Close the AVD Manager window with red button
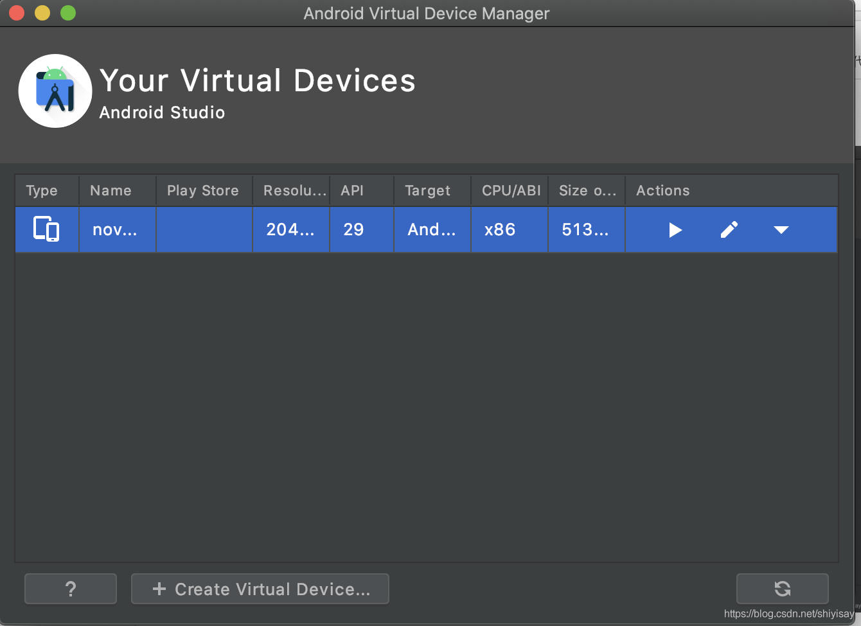Screen dimensions: 861x626 17,13
